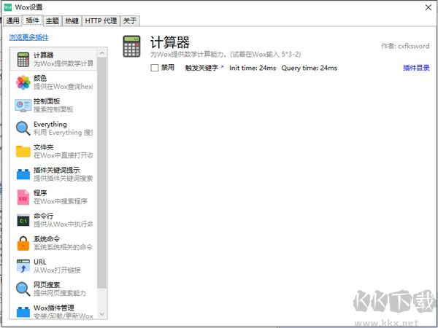Image resolution: width=438 pixels, height=328 pixels.
Task: Select the Everything plugin name
Action: point(50,124)
